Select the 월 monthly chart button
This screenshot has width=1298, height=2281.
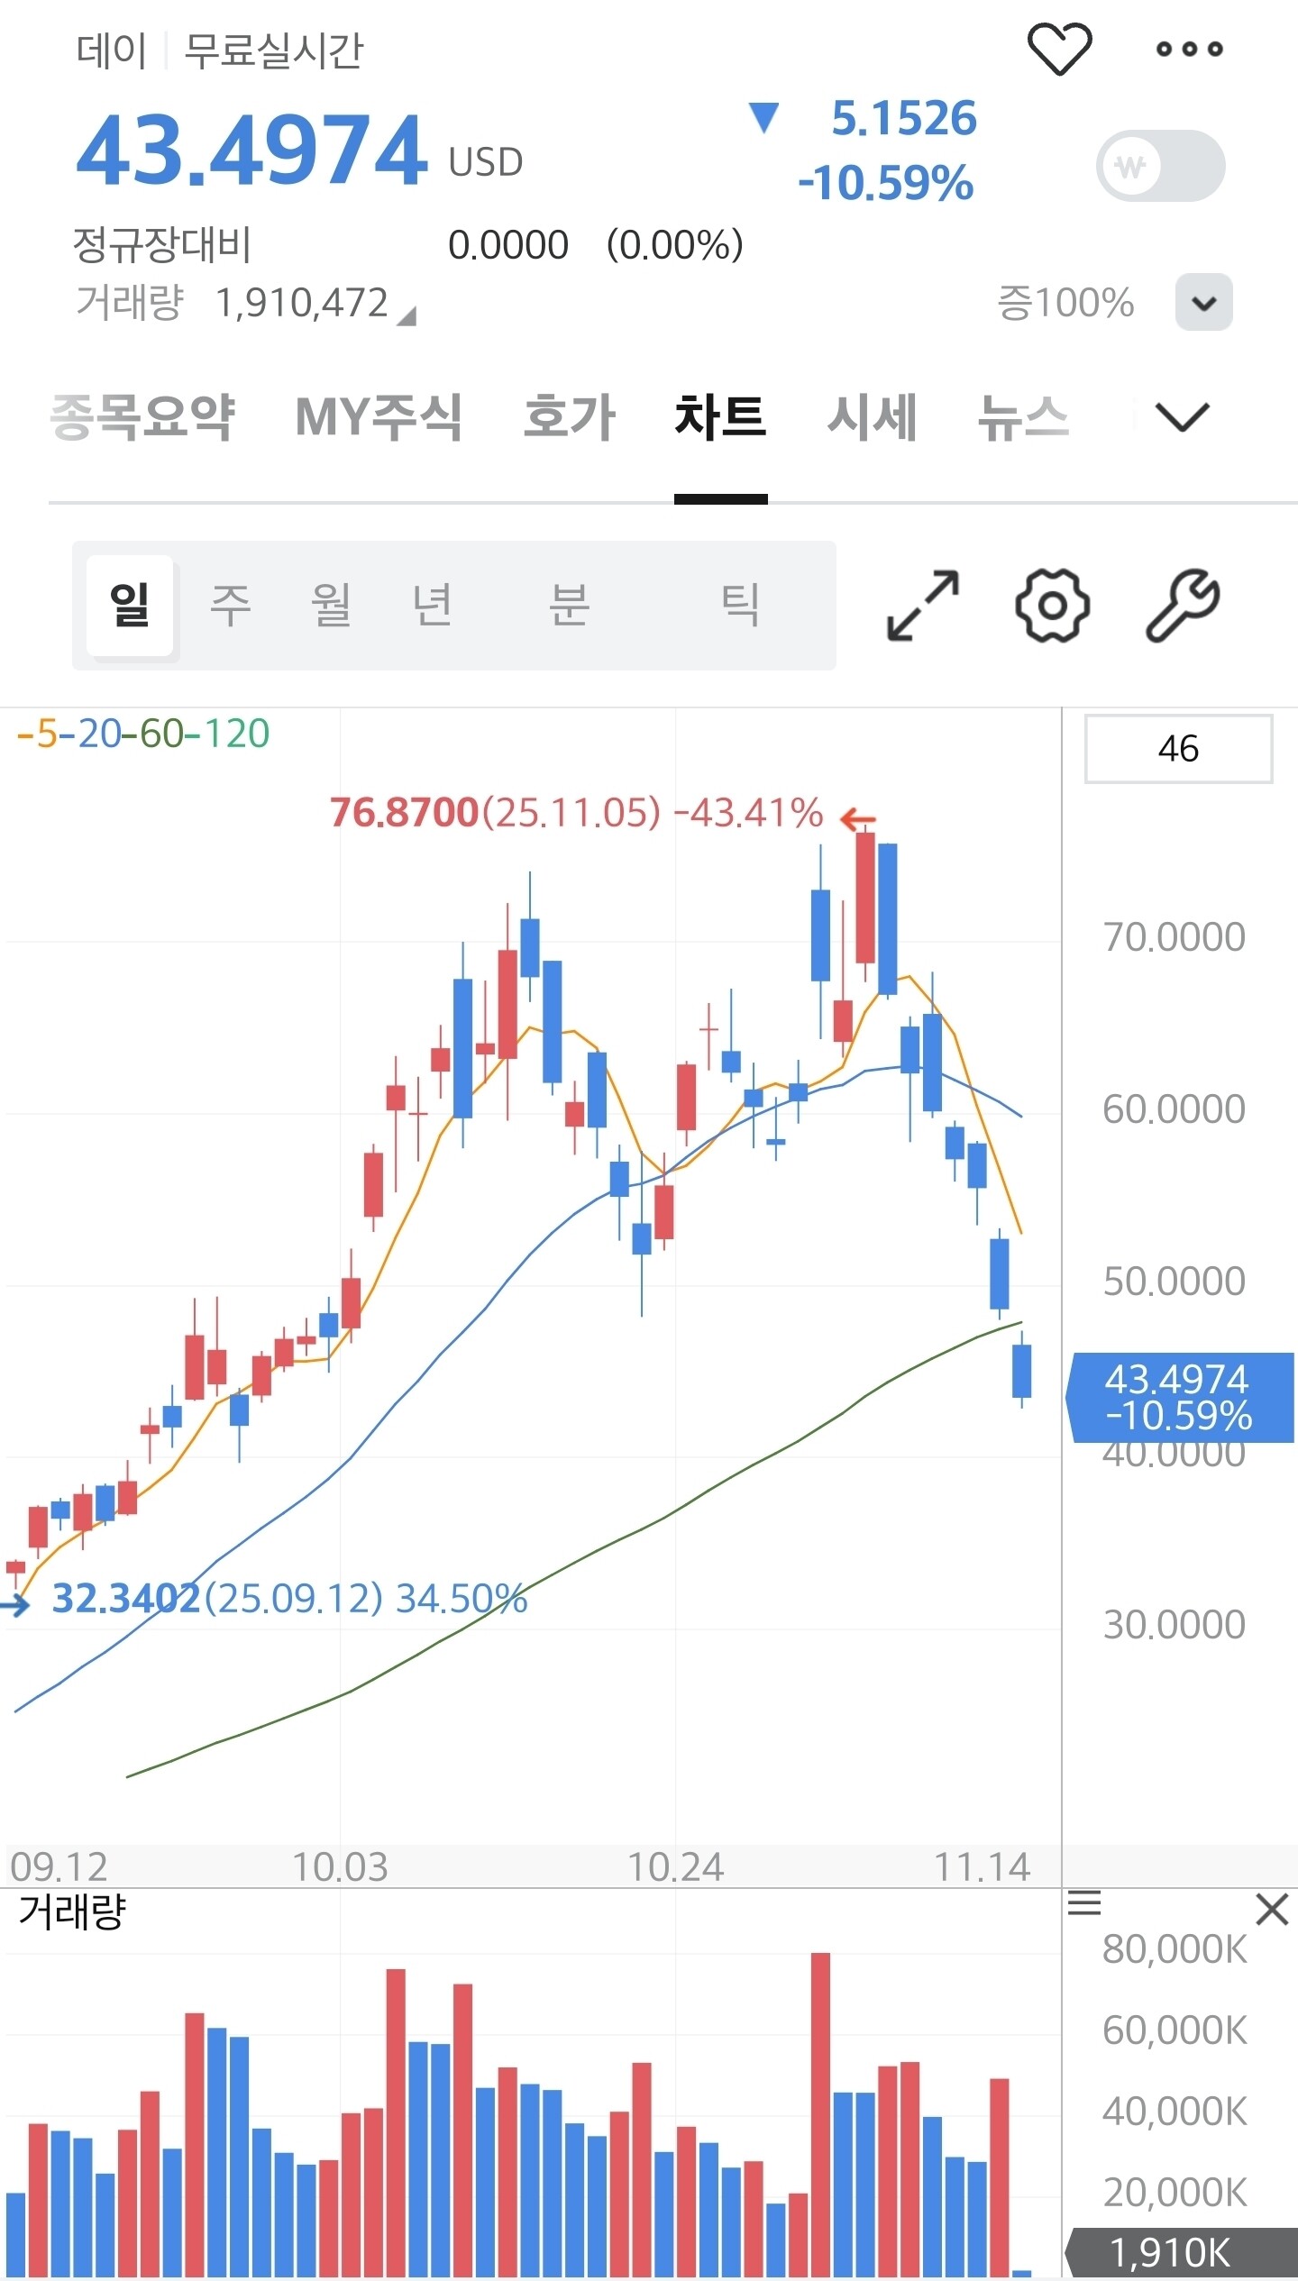(332, 606)
